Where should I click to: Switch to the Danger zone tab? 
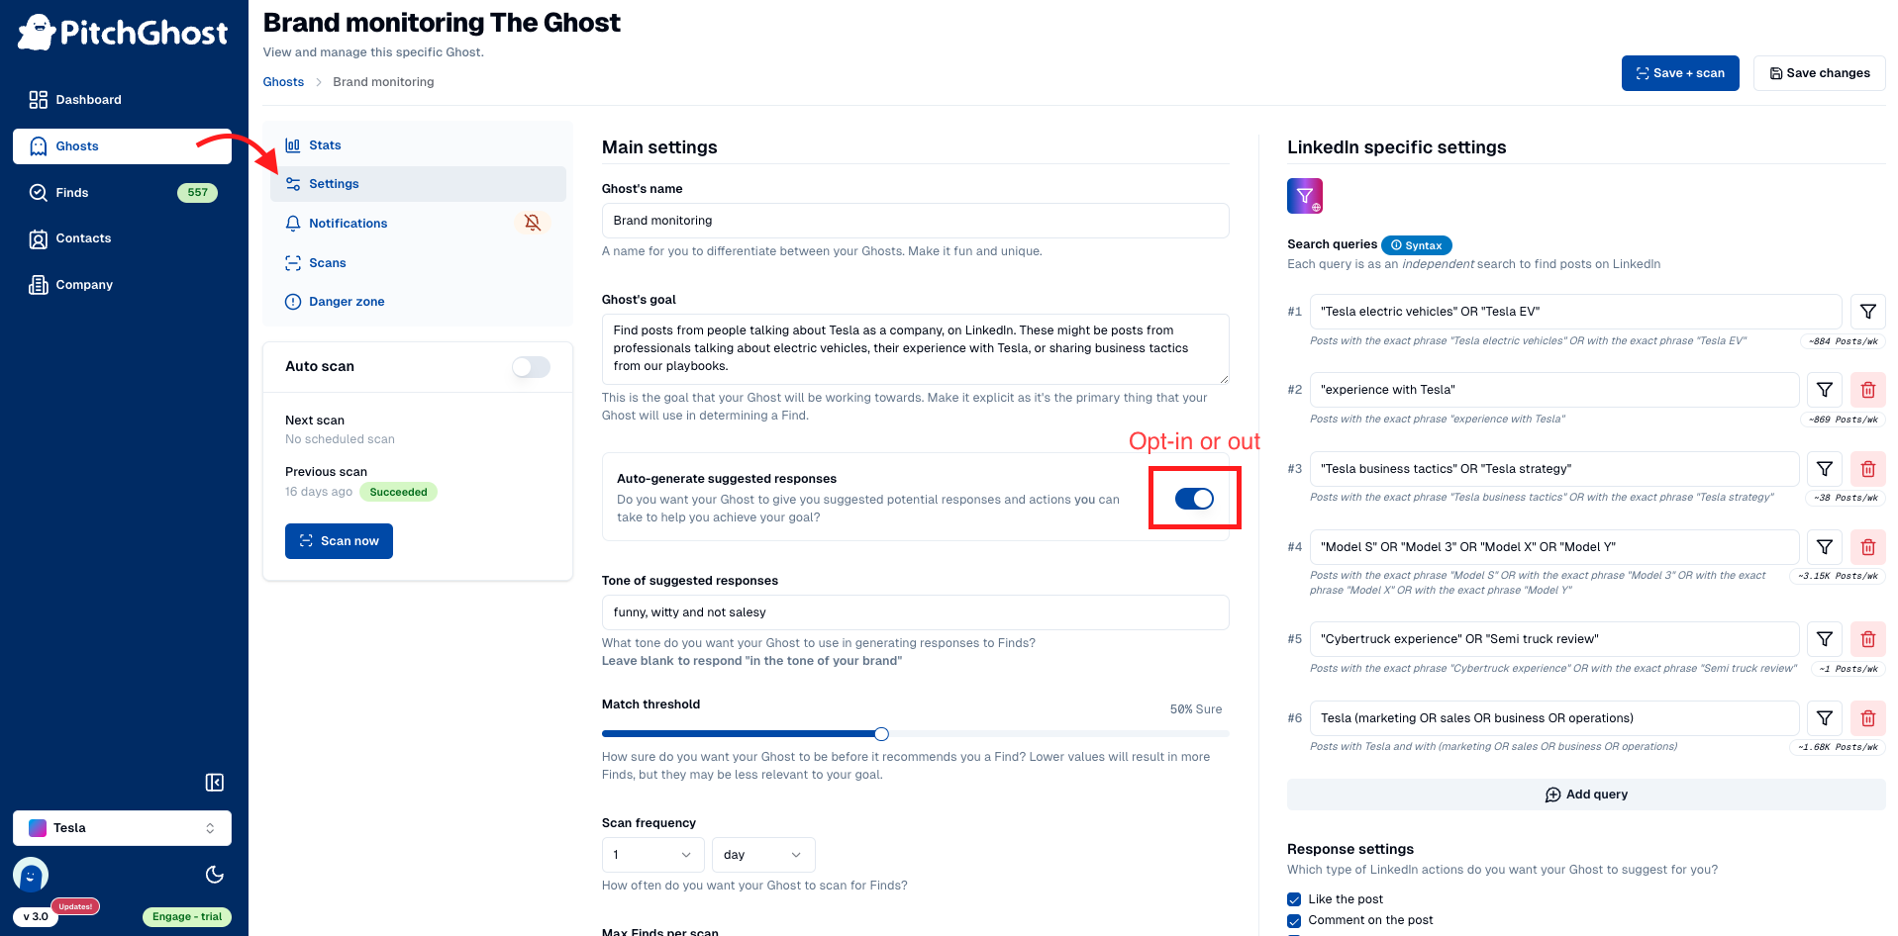point(347,302)
